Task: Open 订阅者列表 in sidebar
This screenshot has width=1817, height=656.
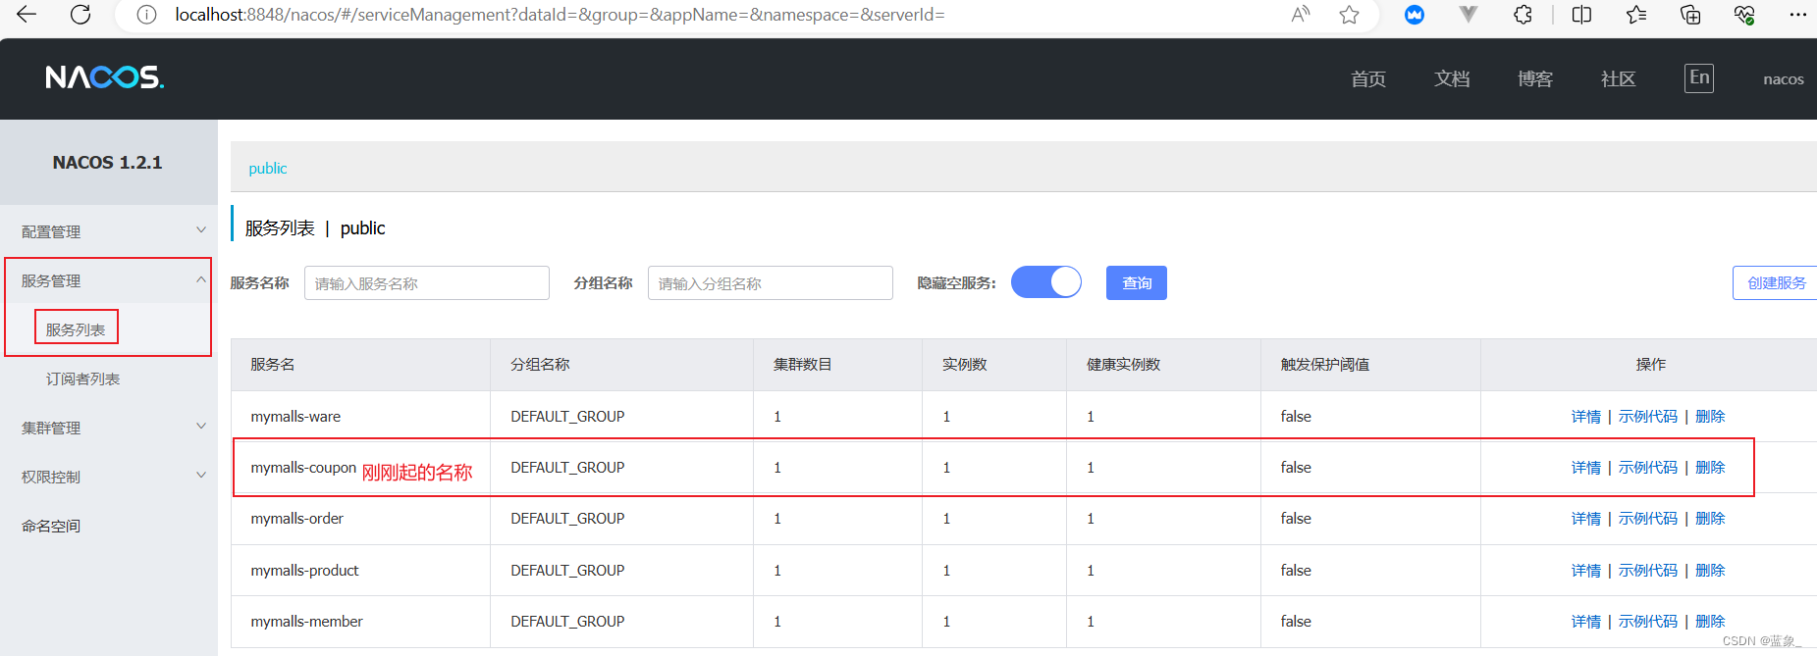Action: click(x=82, y=378)
